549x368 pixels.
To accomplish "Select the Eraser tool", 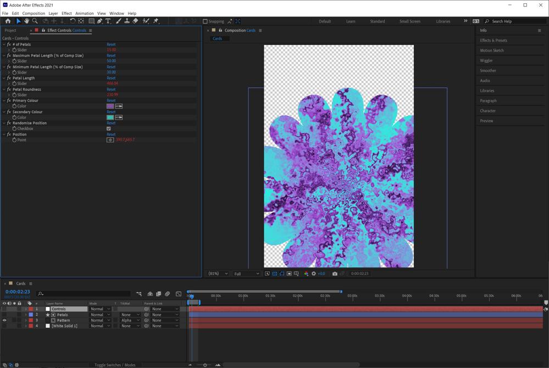I will (x=136, y=21).
